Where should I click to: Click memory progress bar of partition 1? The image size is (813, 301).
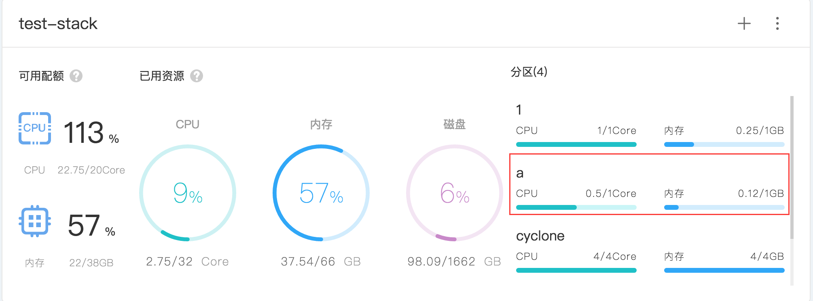click(724, 144)
